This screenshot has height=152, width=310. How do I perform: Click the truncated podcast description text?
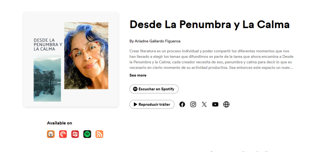click(211, 59)
